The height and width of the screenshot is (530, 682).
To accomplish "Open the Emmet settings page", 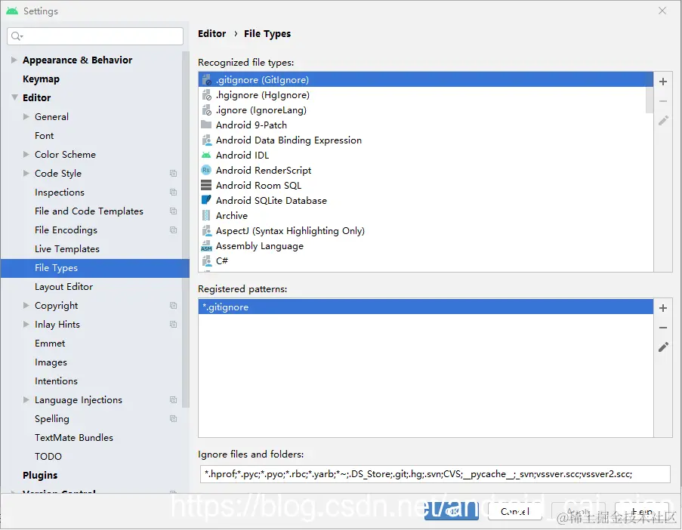I will click(x=50, y=343).
